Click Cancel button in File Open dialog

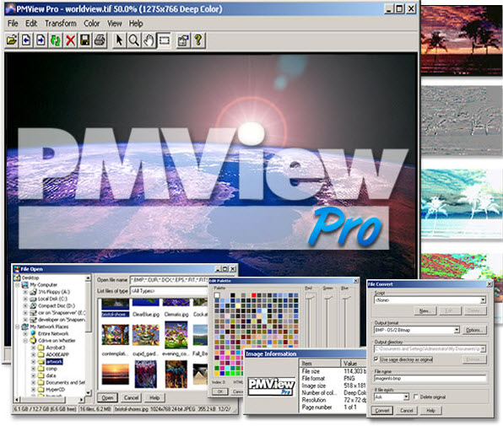point(131,398)
